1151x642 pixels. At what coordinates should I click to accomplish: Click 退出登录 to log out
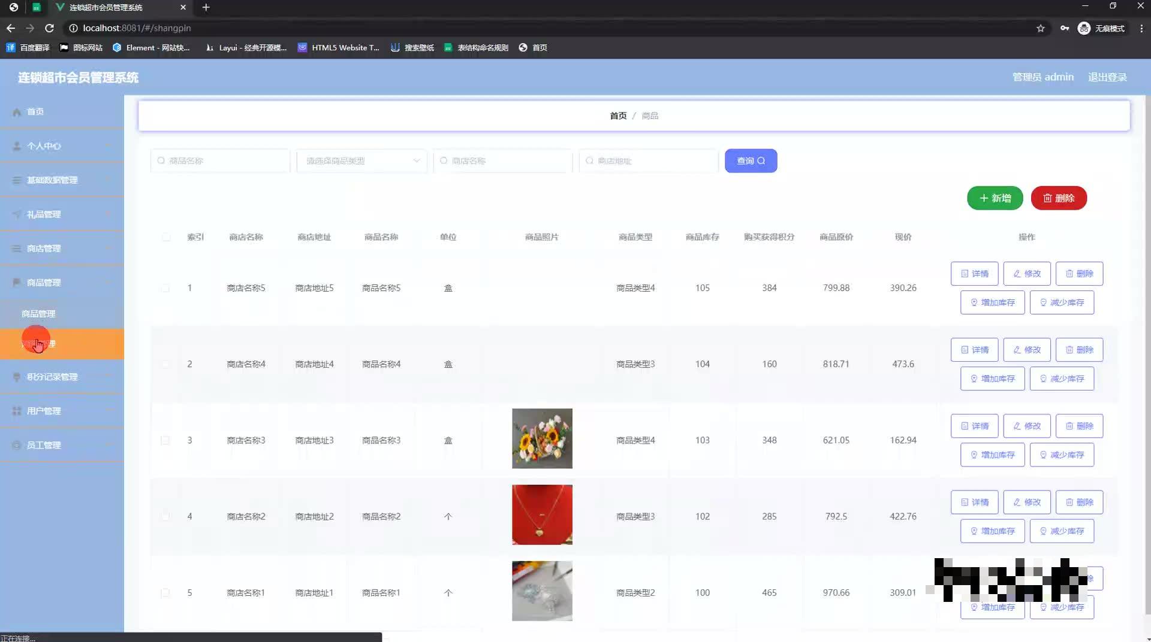pos(1107,77)
